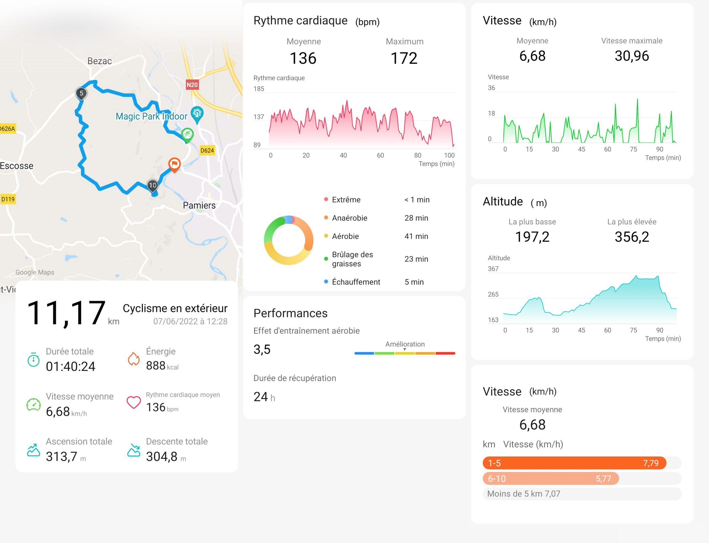709x543 pixels.
Task: Click the Descente totale mountain icon
Action: click(134, 450)
